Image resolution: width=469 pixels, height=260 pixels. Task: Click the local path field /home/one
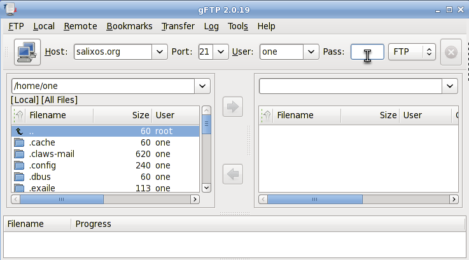103,86
